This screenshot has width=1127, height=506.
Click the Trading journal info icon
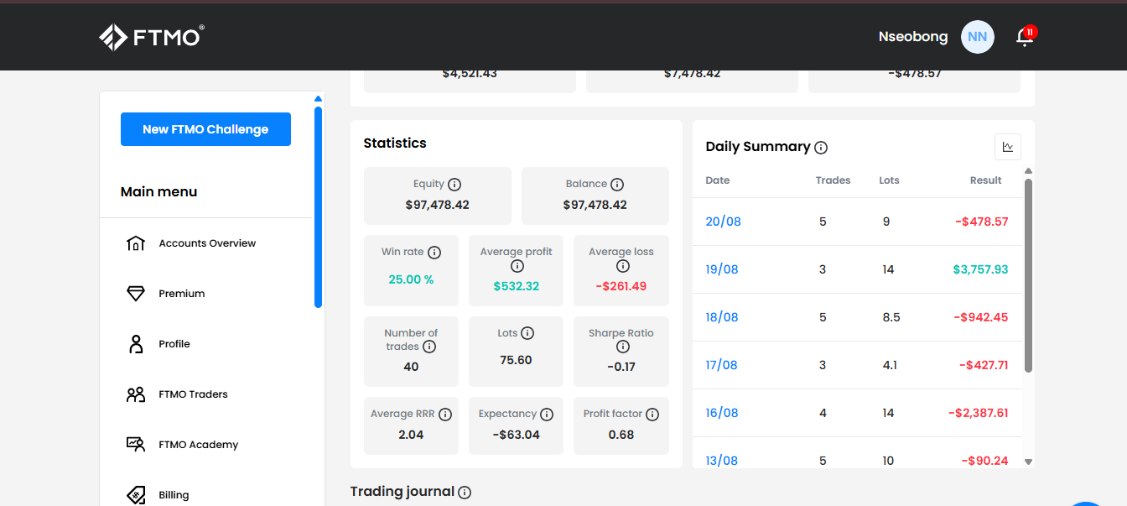[x=465, y=493]
